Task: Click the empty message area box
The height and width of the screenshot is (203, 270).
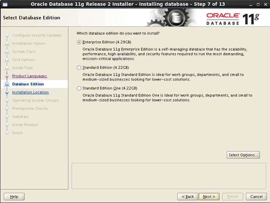Action: [x=169, y=176]
